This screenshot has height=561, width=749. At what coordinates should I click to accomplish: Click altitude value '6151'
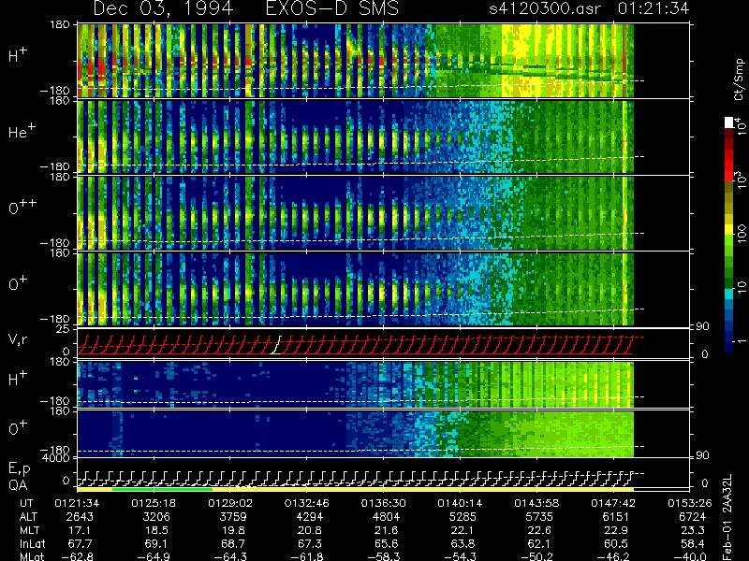click(616, 517)
